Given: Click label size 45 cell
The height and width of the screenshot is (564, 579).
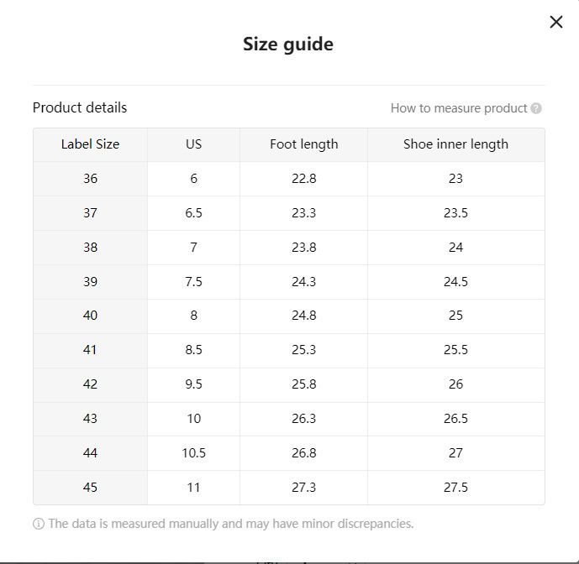Looking at the screenshot, I should 91,488.
